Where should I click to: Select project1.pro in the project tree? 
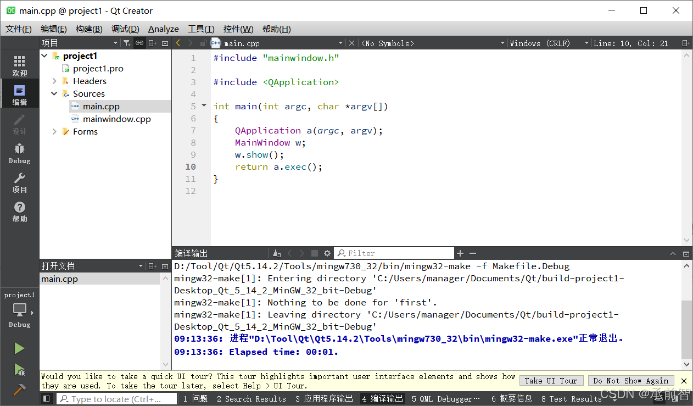[x=98, y=69]
